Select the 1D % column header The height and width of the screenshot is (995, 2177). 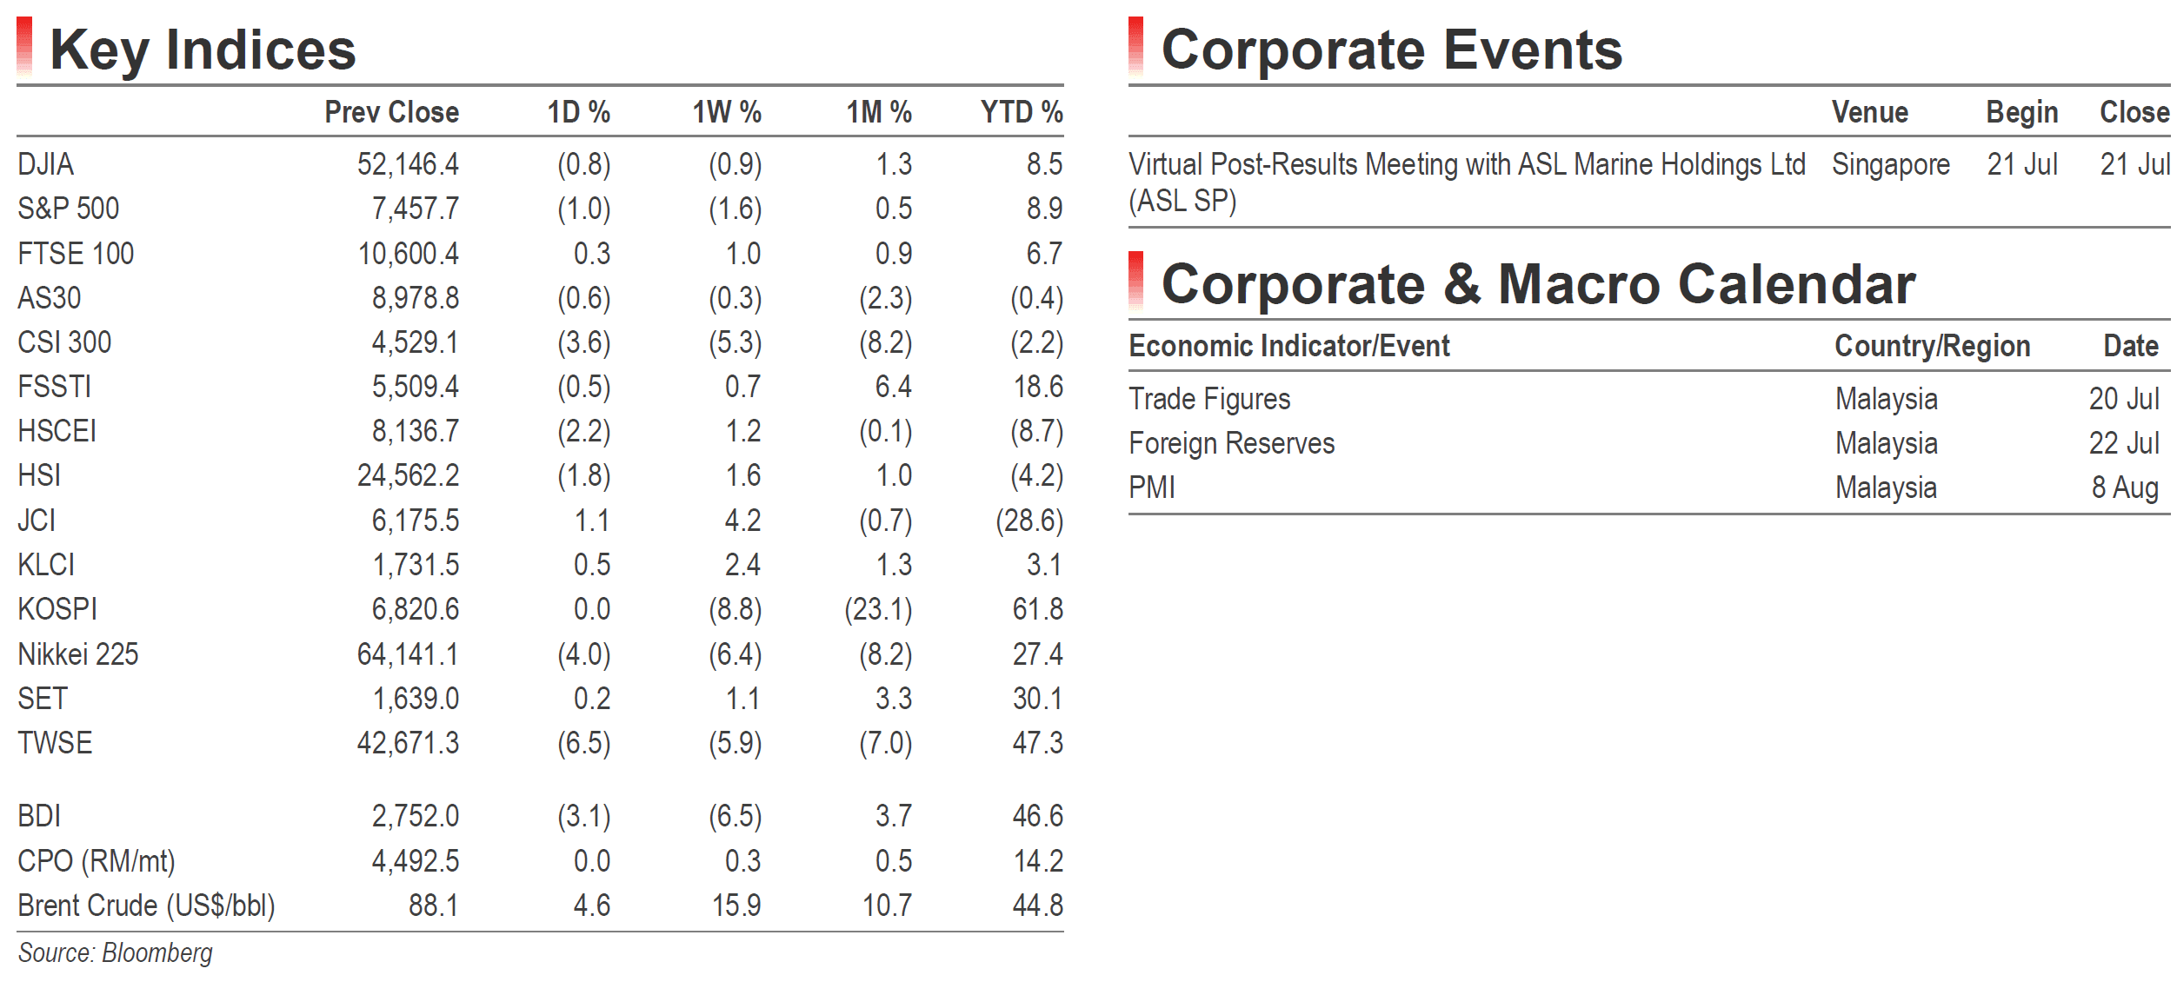[578, 112]
